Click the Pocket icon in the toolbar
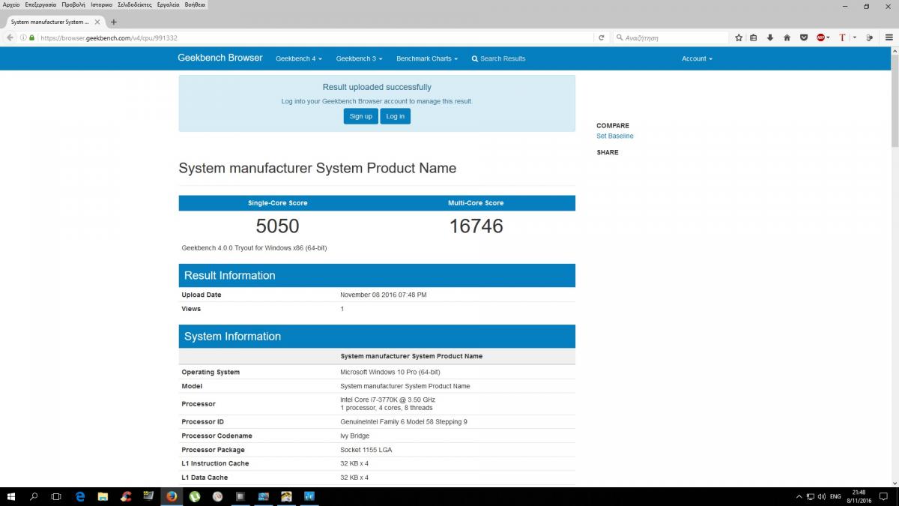The height and width of the screenshot is (506, 899). 803,37
